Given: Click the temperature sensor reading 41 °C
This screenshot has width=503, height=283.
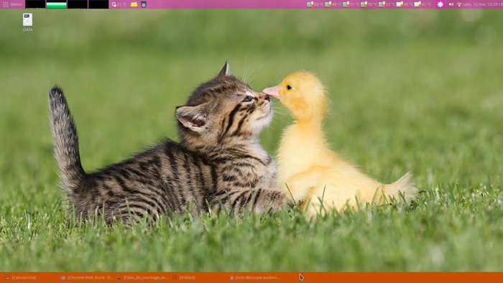Looking at the screenshot, I should (423, 4).
